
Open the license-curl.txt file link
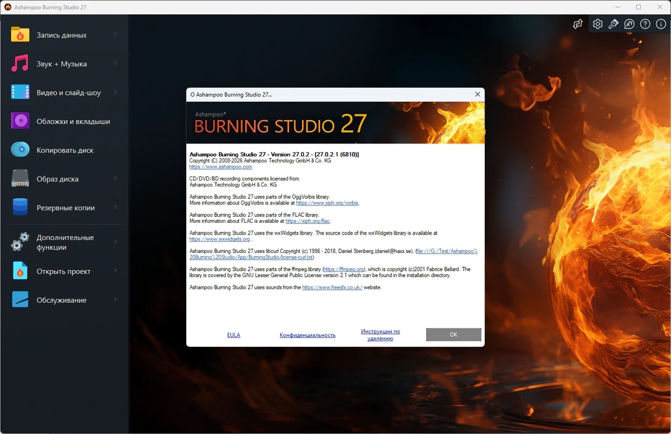(334, 254)
